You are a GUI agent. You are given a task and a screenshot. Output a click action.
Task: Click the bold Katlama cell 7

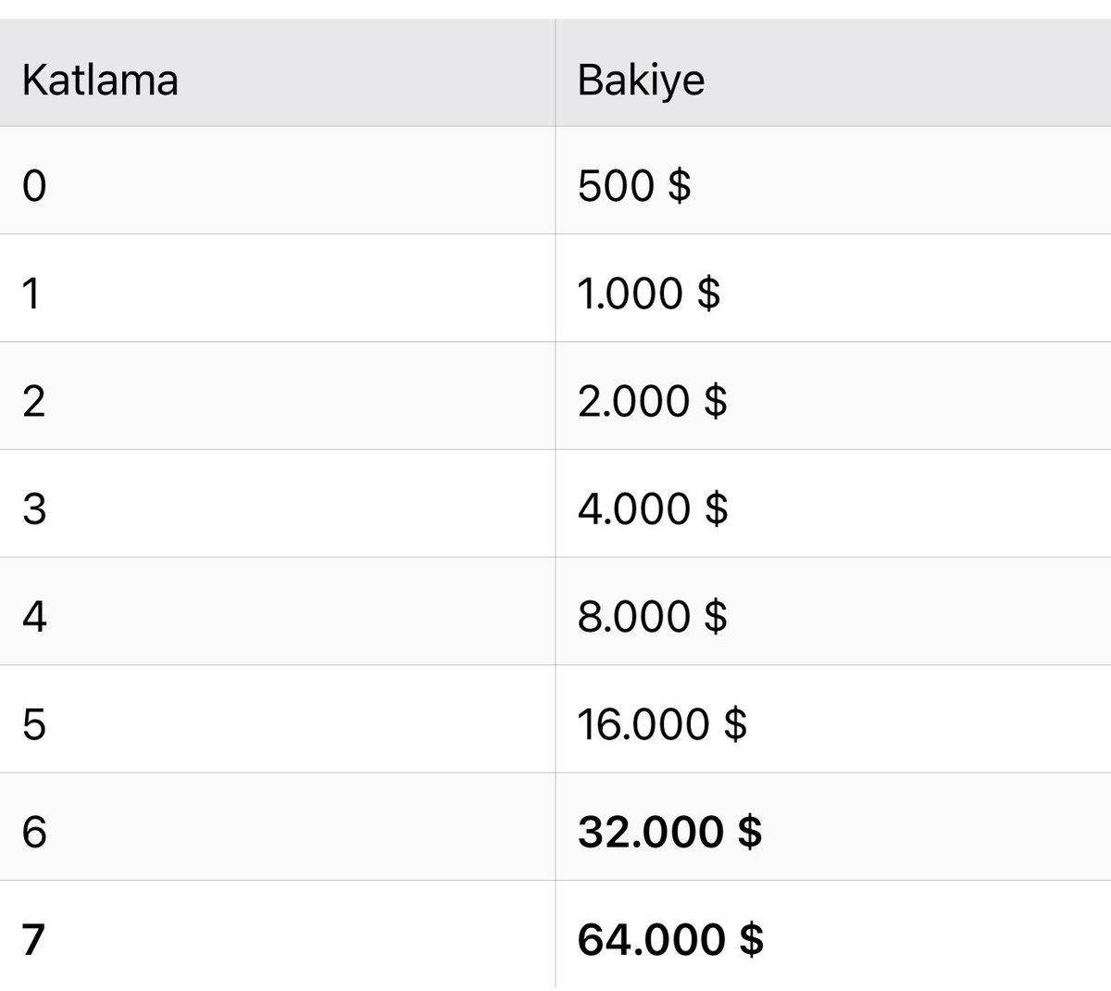[278, 935]
